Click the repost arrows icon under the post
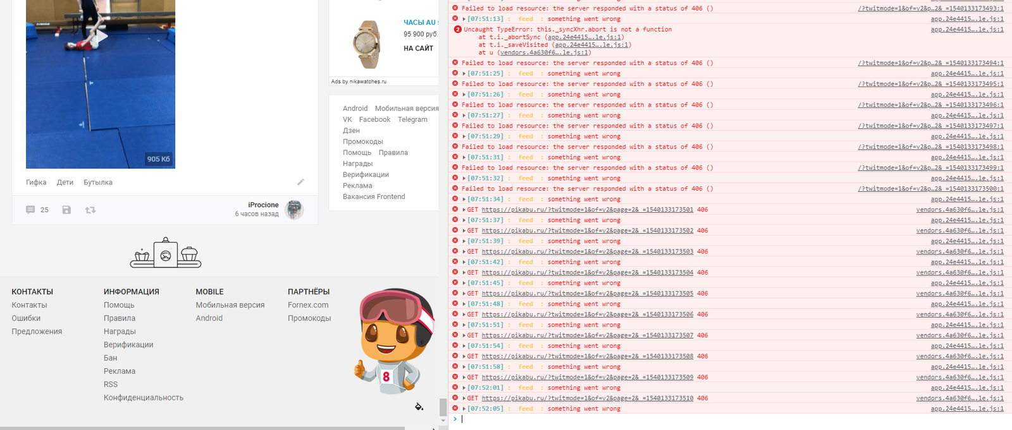Screen dimensions: 1012x430 click(90, 210)
